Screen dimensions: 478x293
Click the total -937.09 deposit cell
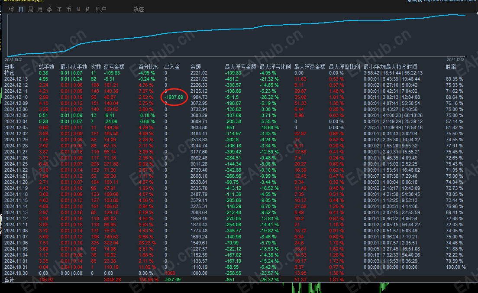coord(173,280)
